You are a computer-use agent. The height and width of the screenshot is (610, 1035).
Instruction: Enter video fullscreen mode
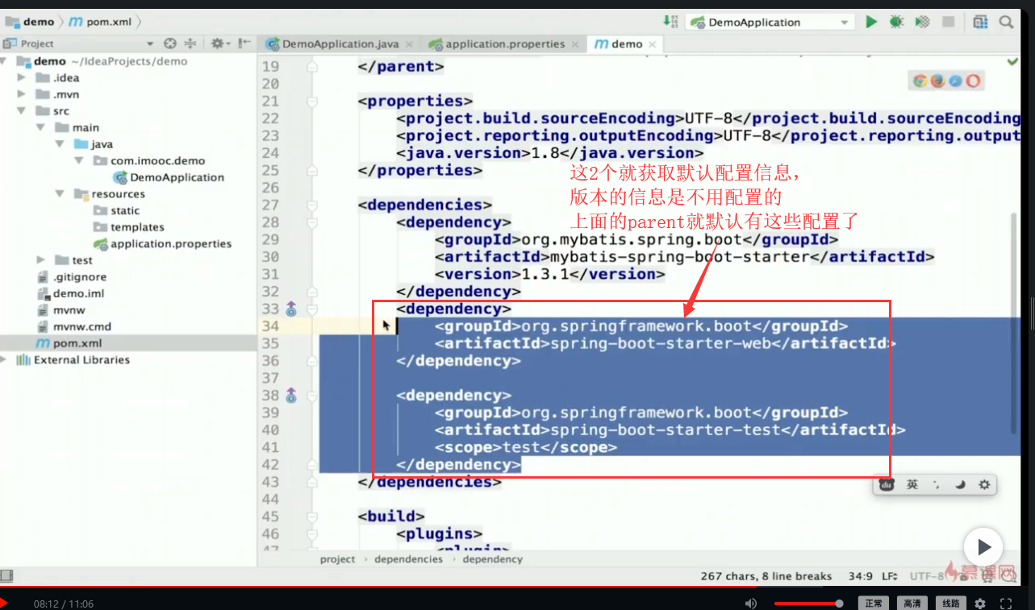coord(1006,604)
